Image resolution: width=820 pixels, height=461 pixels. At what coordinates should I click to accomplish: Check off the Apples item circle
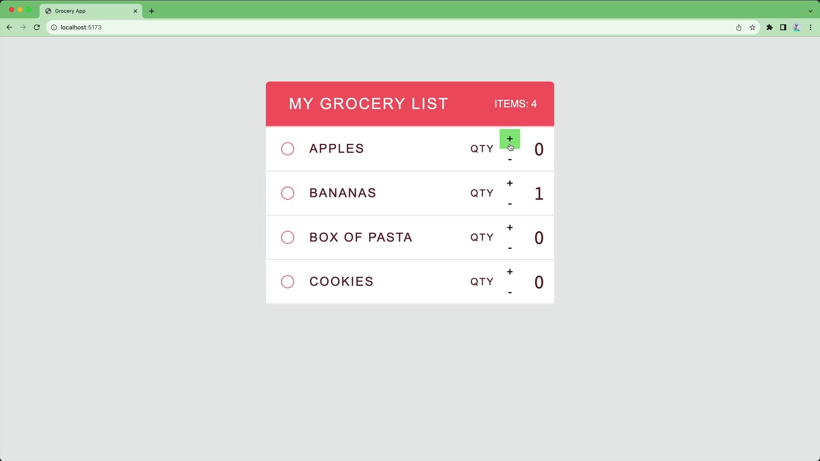click(287, 149)
